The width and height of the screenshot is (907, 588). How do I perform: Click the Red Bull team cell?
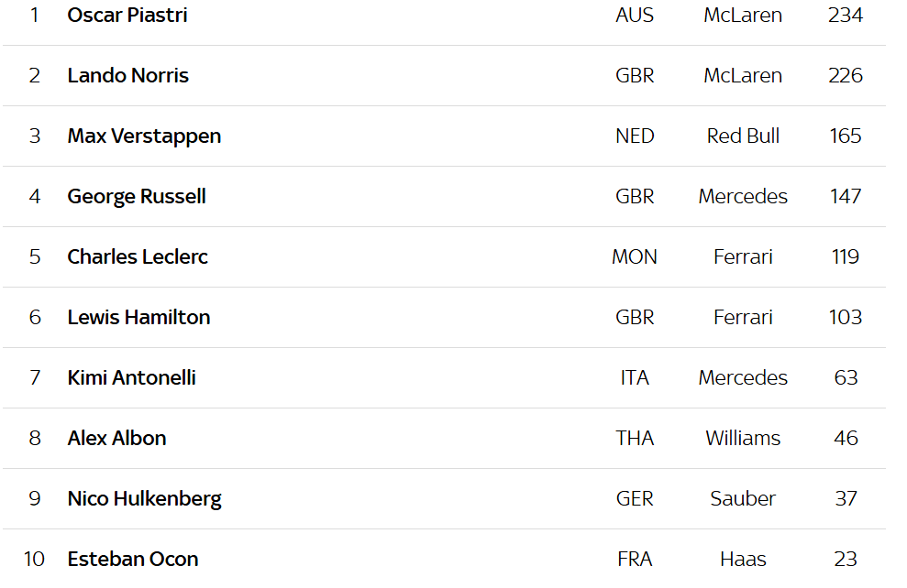pos(743,136)
